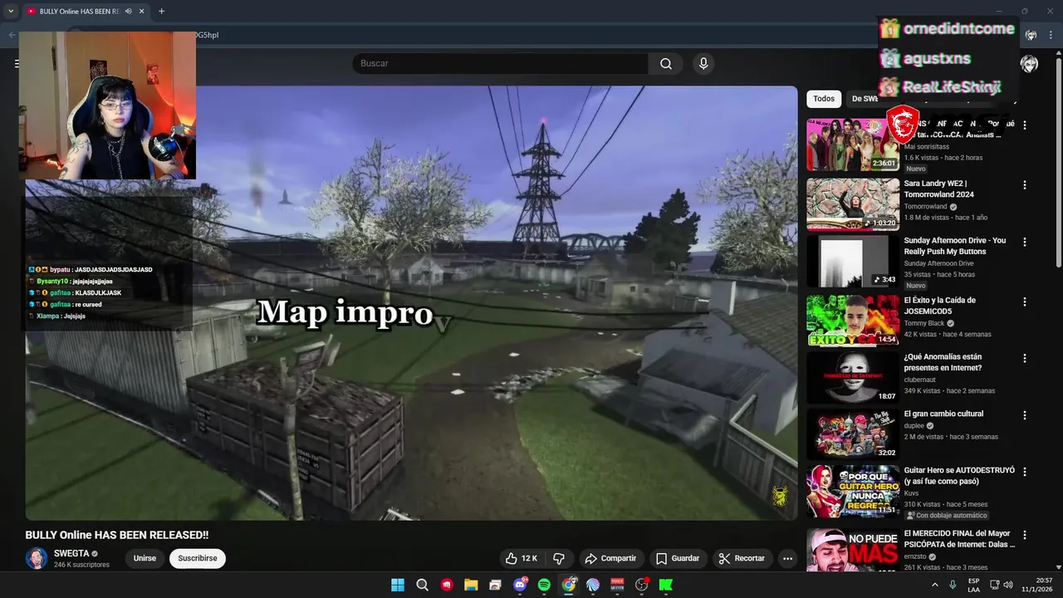Open JOSEMICOD5 video thumbnail

pyautogui.click(x=853, y=320)
